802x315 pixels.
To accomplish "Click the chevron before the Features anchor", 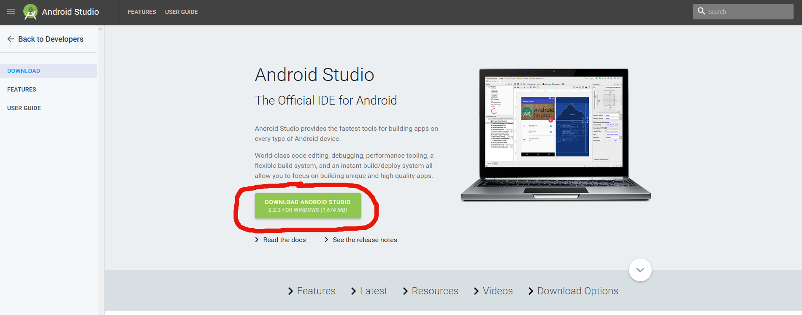I will (x=290, y=291).
